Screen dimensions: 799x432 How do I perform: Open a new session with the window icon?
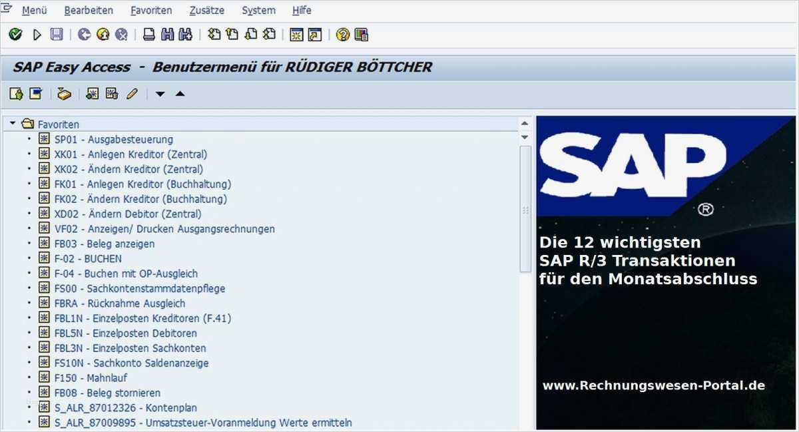pos(296,34)
